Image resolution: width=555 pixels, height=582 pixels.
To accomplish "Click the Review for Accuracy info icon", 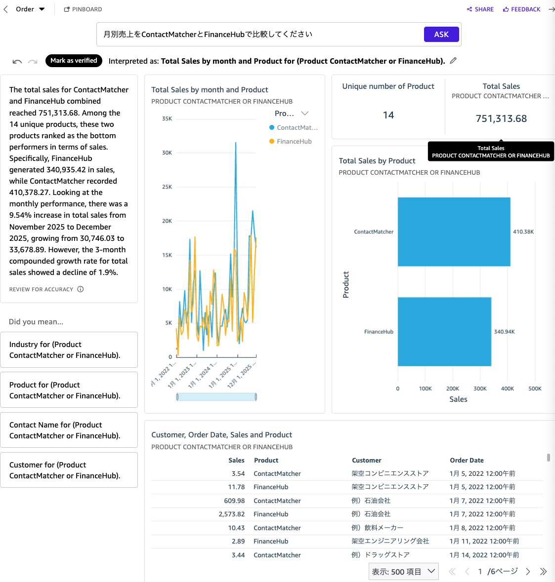I will coord(81,289).
